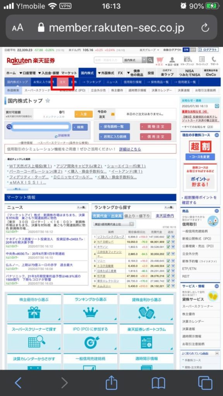The width and height of the screenshot is (223, 396).
Task: Toggle 自動ログアウト ON/OFF switch
Action: [190, 50]
